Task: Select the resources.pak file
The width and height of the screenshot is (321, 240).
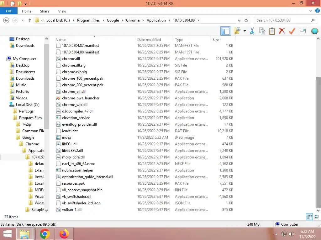Action: [73, 183]
